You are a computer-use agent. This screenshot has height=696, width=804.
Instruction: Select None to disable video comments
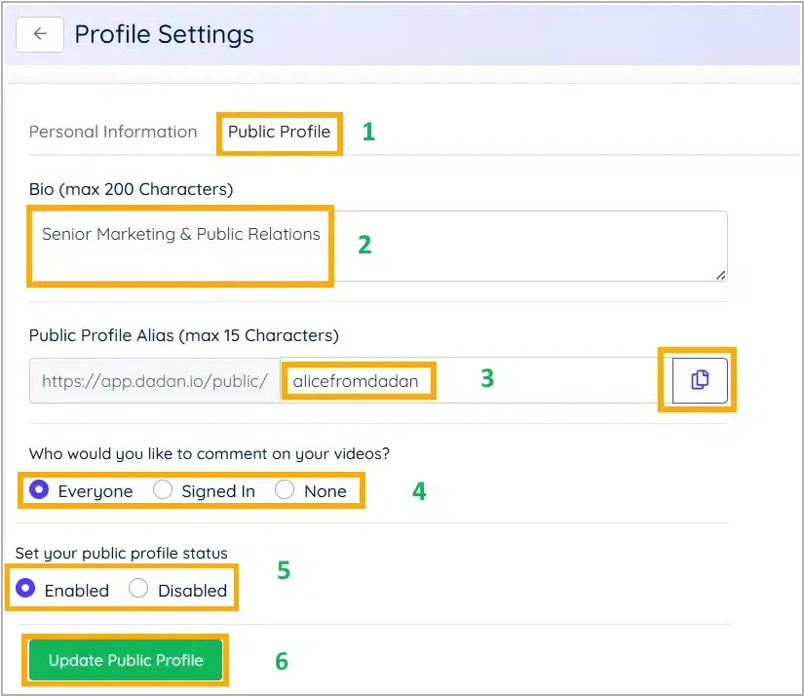click(x=284, y=490)
